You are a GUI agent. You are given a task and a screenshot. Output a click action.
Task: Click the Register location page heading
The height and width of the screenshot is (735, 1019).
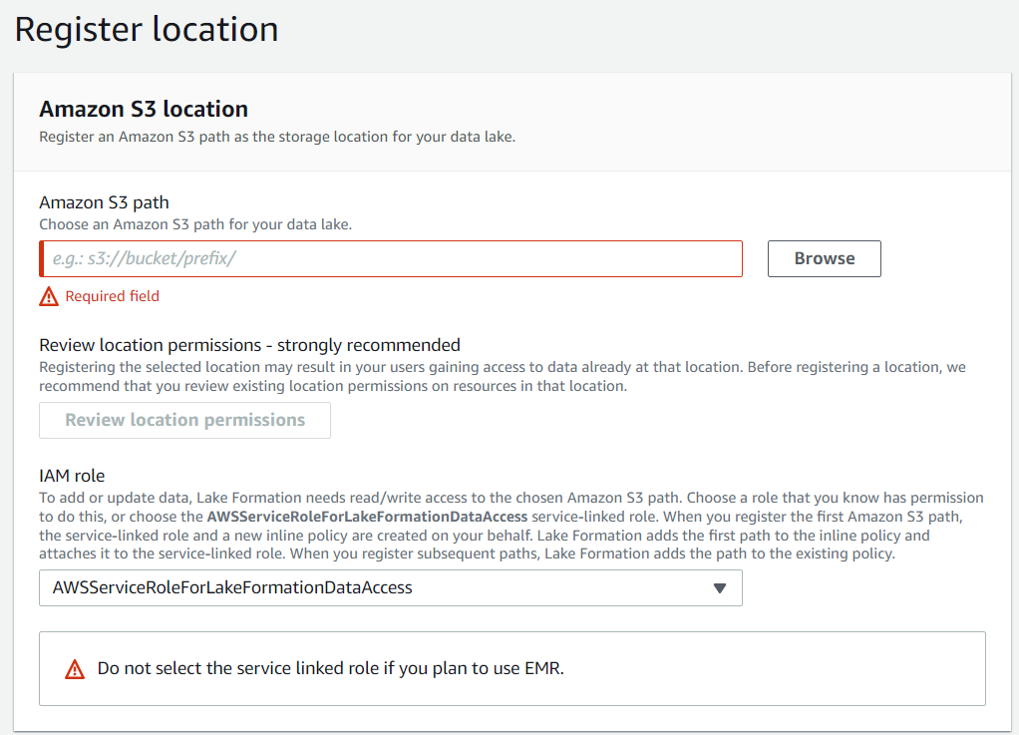click(x=147, y=29)
